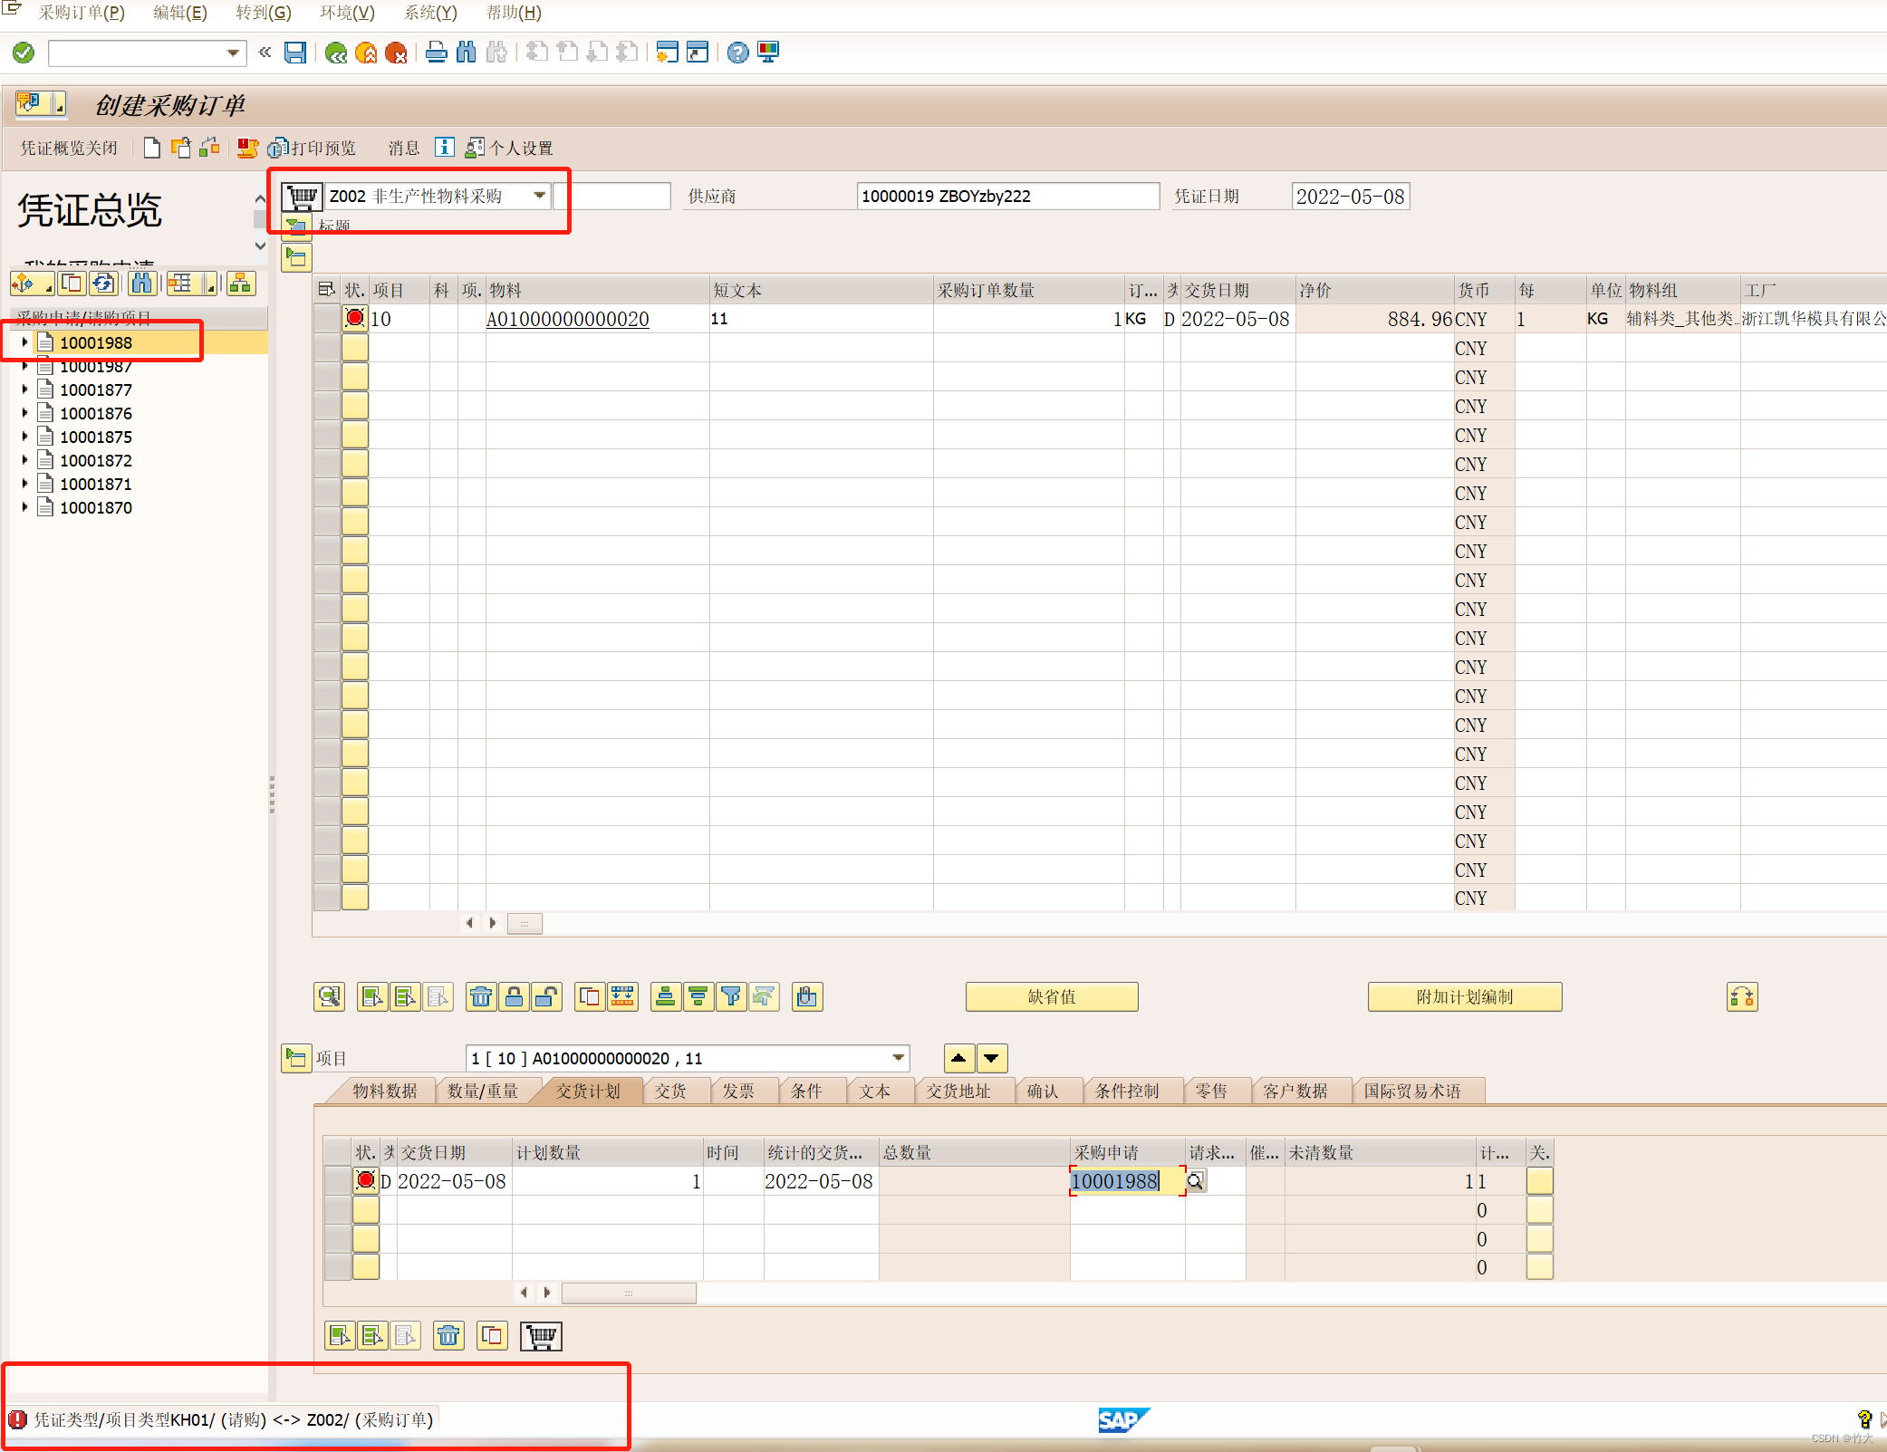Click the lock item icon

coord(514,997)
